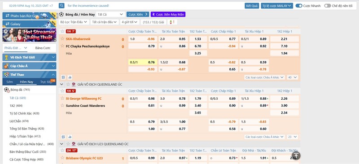Click SKA-Khabarovsk handicap odds -0.96
Image resolution: width=359 pixels, height=164 pixels.
(143, 39)
